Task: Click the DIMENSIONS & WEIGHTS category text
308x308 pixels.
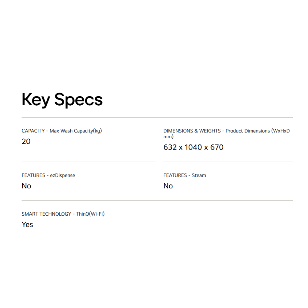Action: click(192, 131)
